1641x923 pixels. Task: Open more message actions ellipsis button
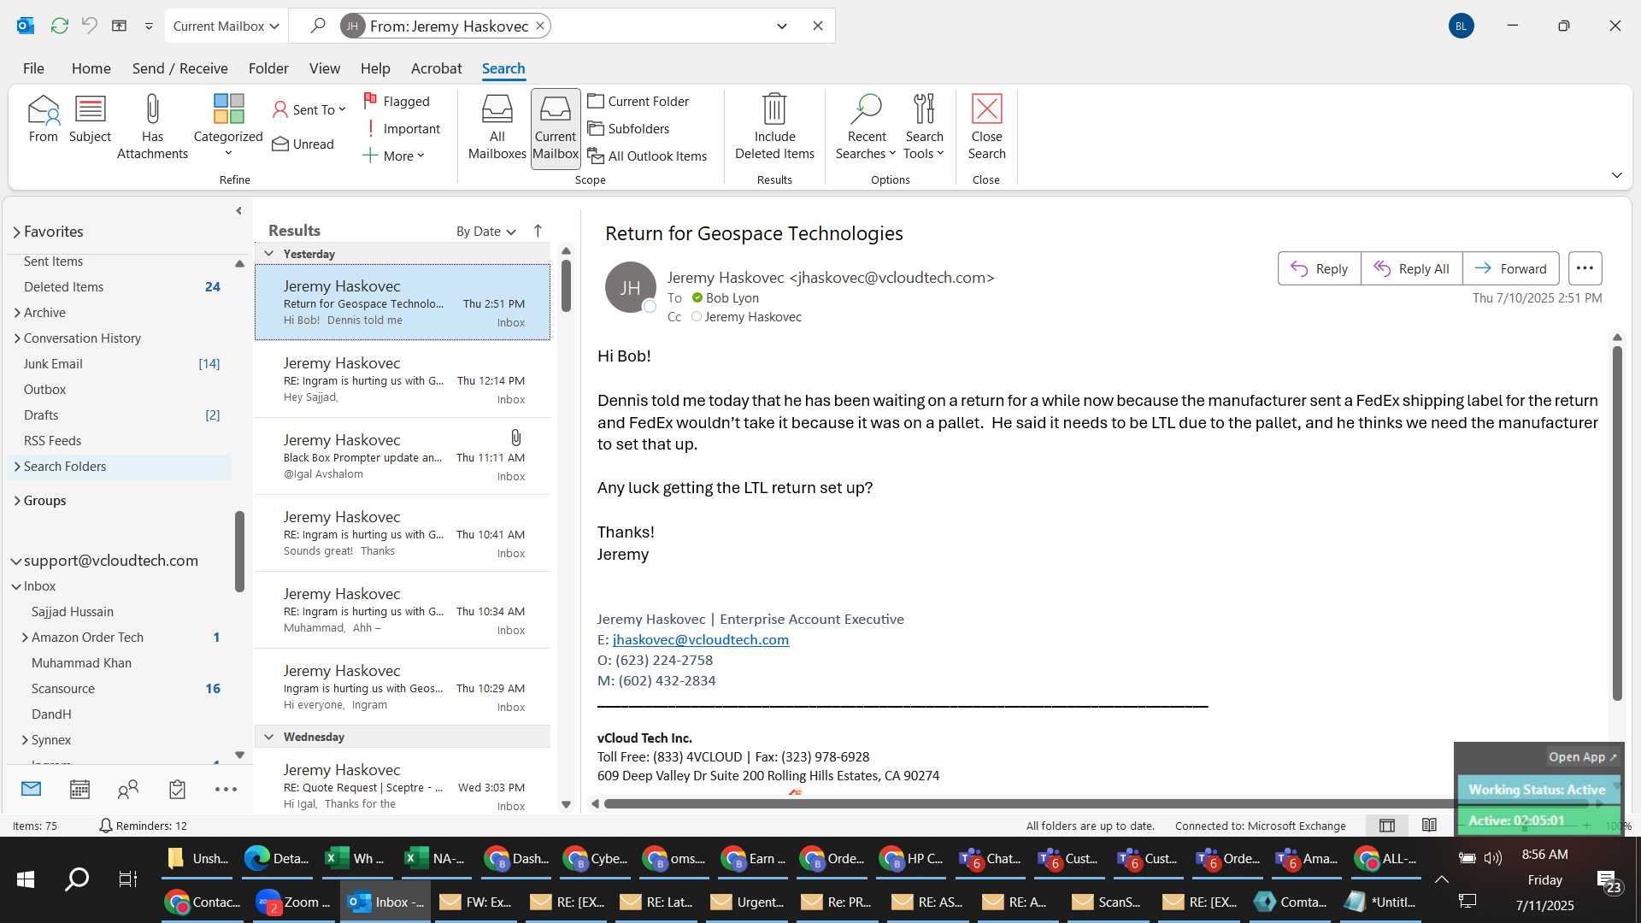coord(1585,268)
